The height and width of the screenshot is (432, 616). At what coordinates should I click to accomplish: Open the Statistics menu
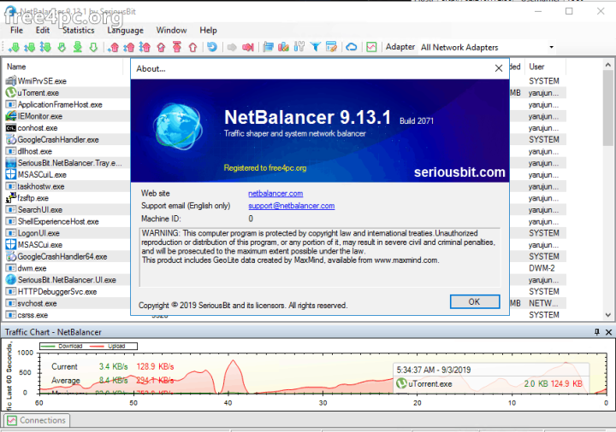[x=78, y=30]
